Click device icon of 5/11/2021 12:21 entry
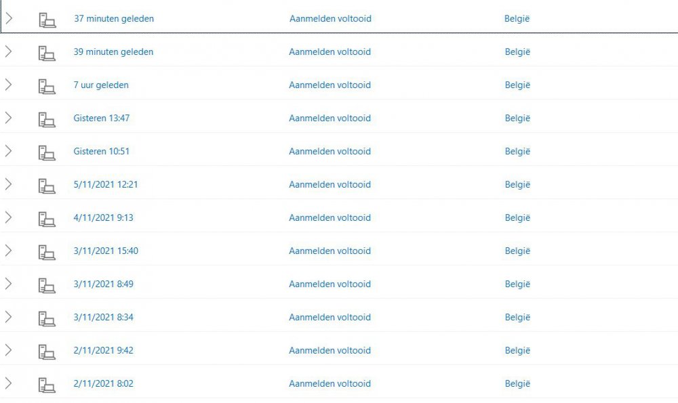The image size is (678, 403). pyautogui.click(x=47, y=185)
